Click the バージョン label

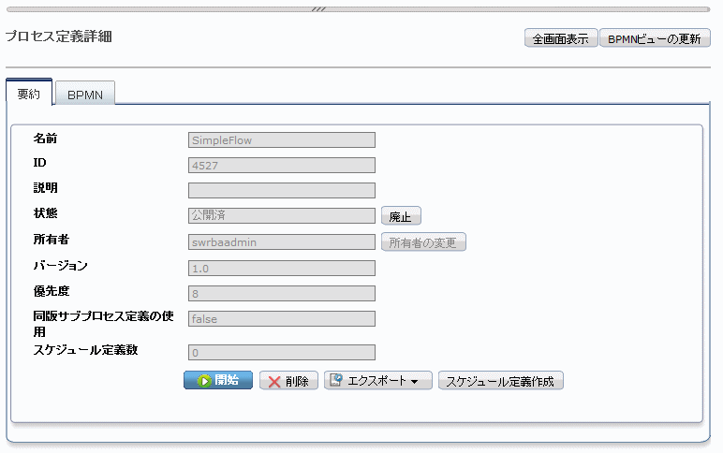pyautogui.click(x=60, y=266)
